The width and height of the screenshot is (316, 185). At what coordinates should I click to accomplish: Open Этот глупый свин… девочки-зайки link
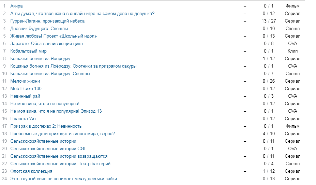(64, 179)
